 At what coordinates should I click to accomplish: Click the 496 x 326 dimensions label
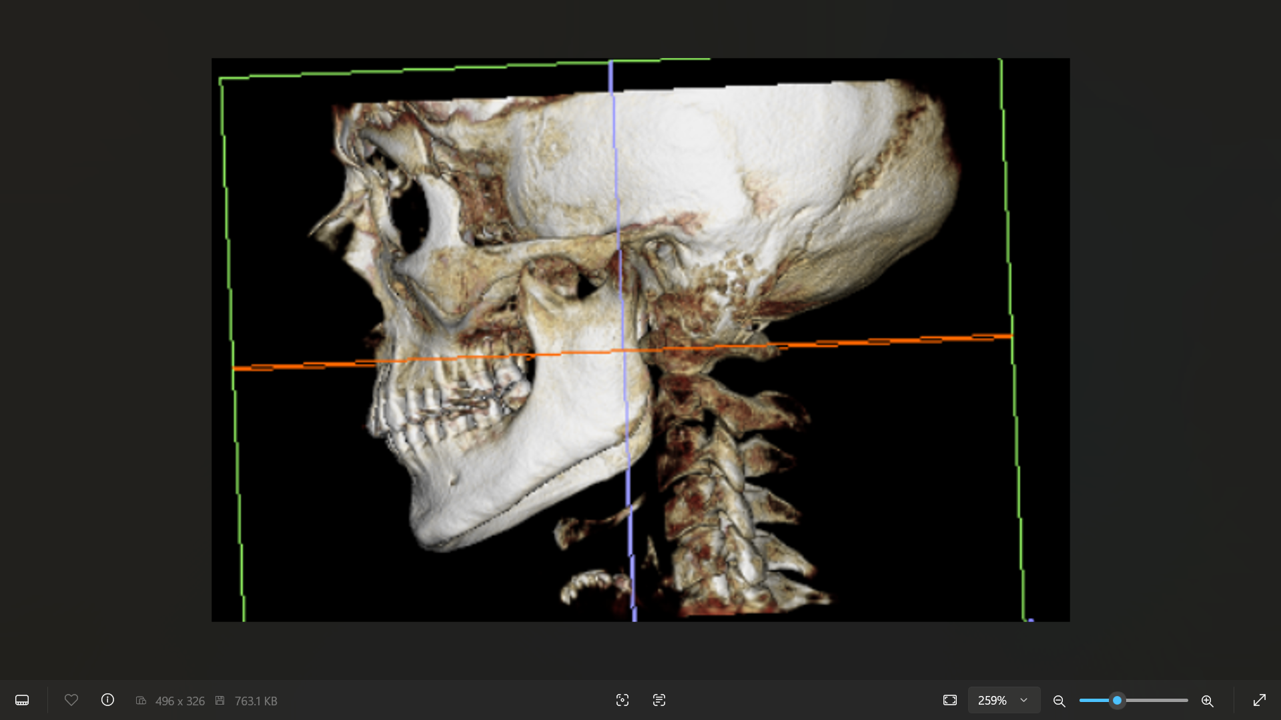(179, 701)
